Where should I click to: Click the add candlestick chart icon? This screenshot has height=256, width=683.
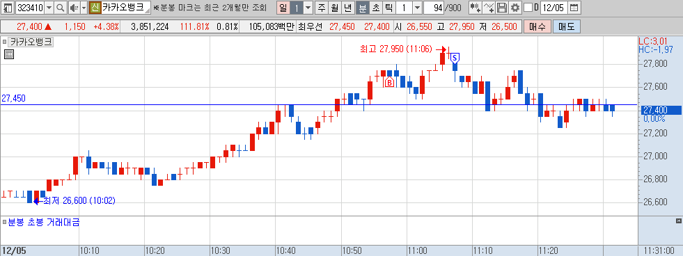click(x=476, y=8)
